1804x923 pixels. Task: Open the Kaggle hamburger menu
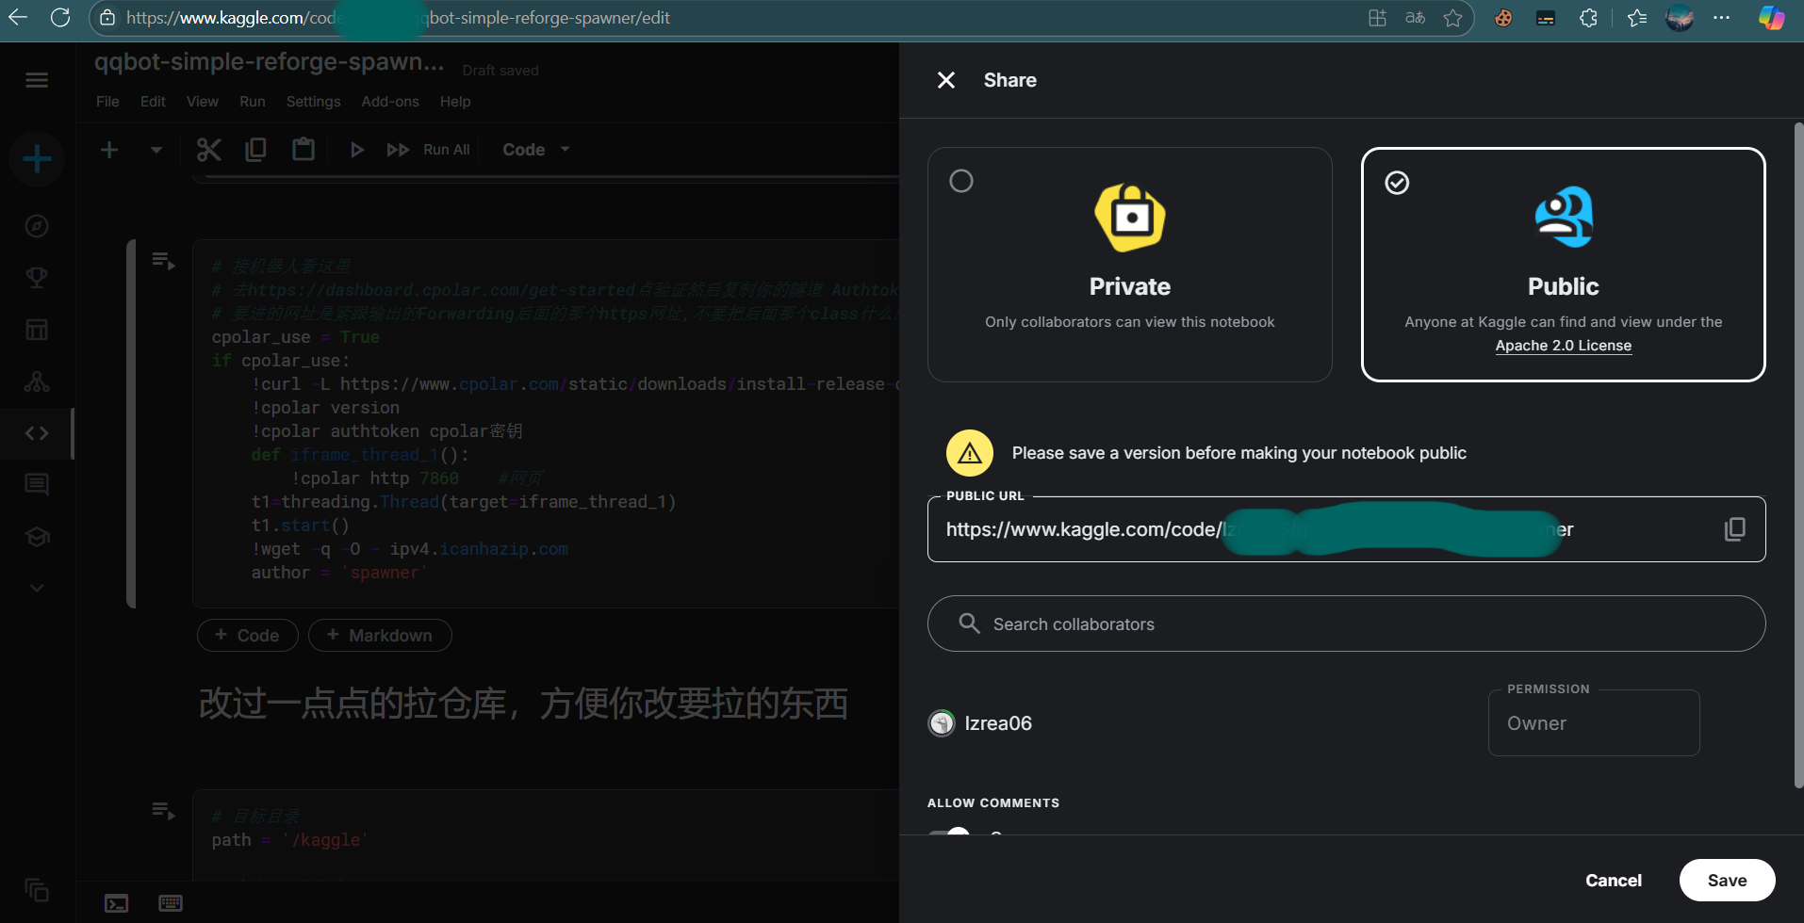[37, 80]
